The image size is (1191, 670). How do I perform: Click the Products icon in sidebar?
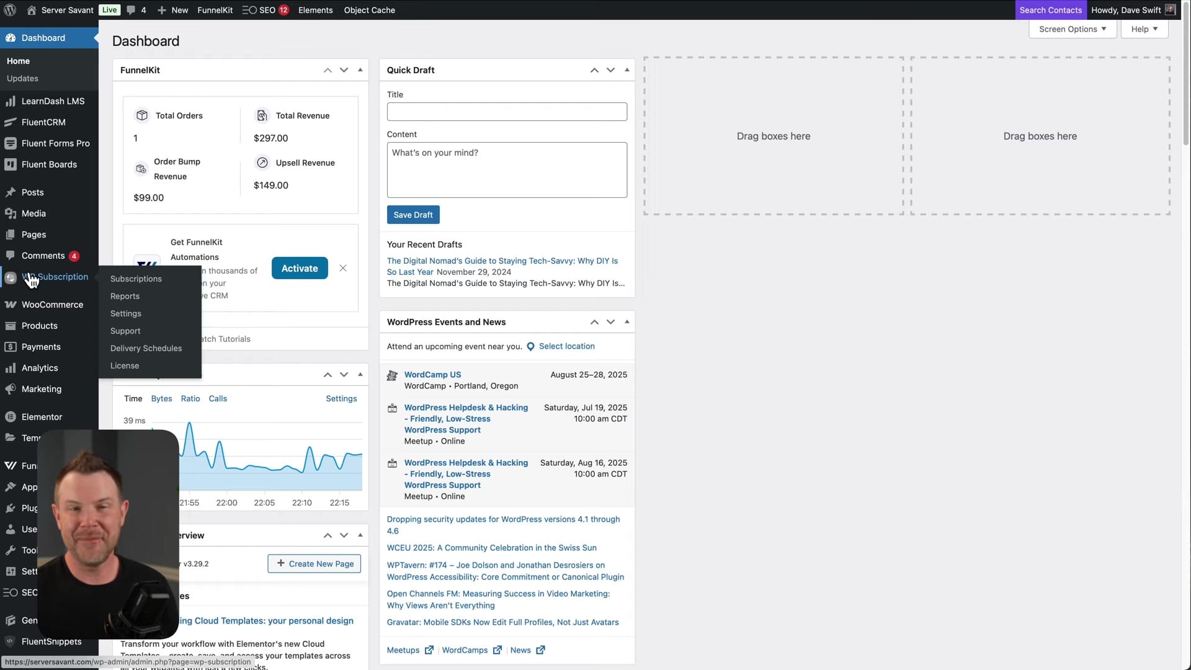(10, 326)
